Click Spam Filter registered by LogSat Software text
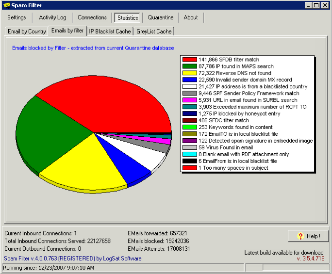The width and height of the screenshot is (332, 274). point(73,258)
